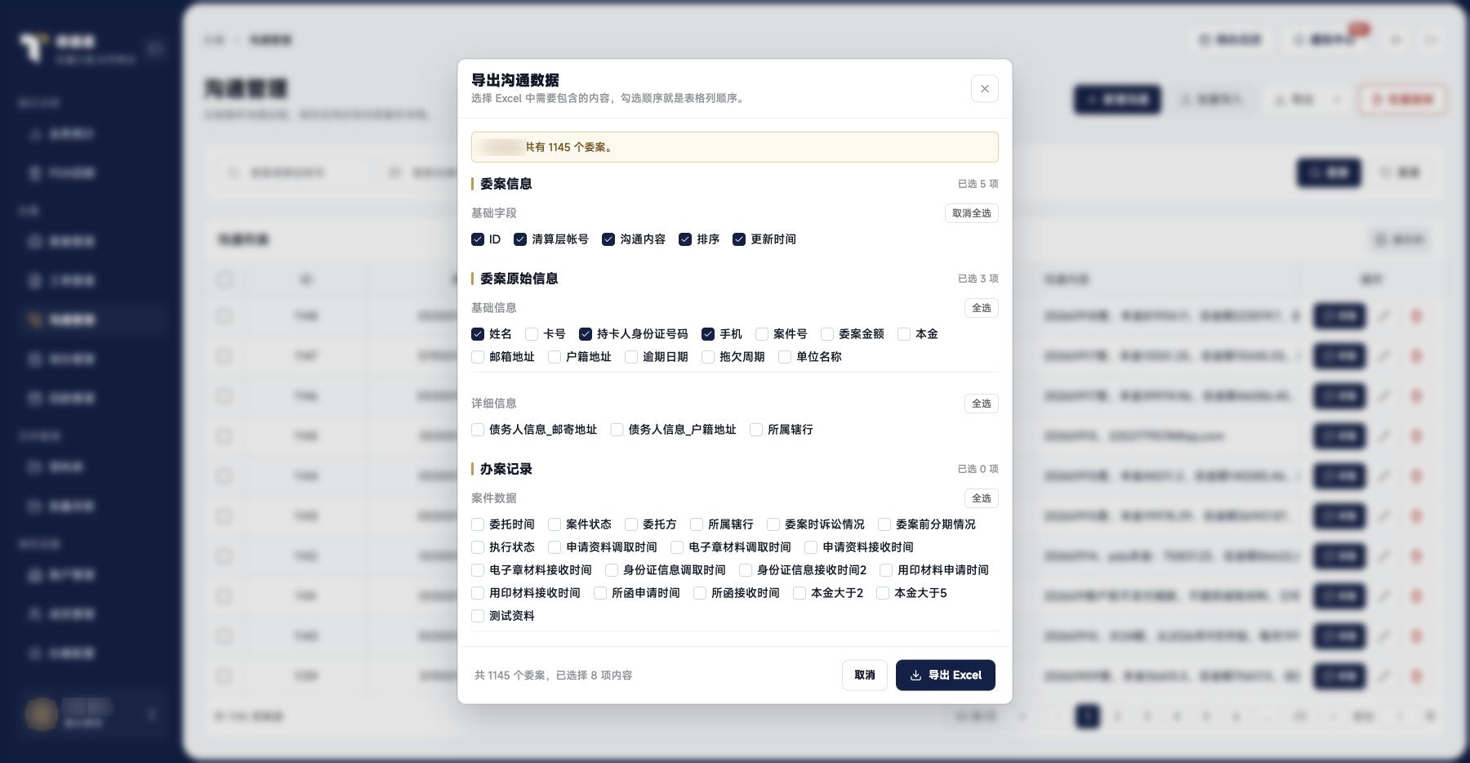This screenshot has height=763, width=1470.
Task: Click 取消 to cancel the export
Action: click(864, 675)
